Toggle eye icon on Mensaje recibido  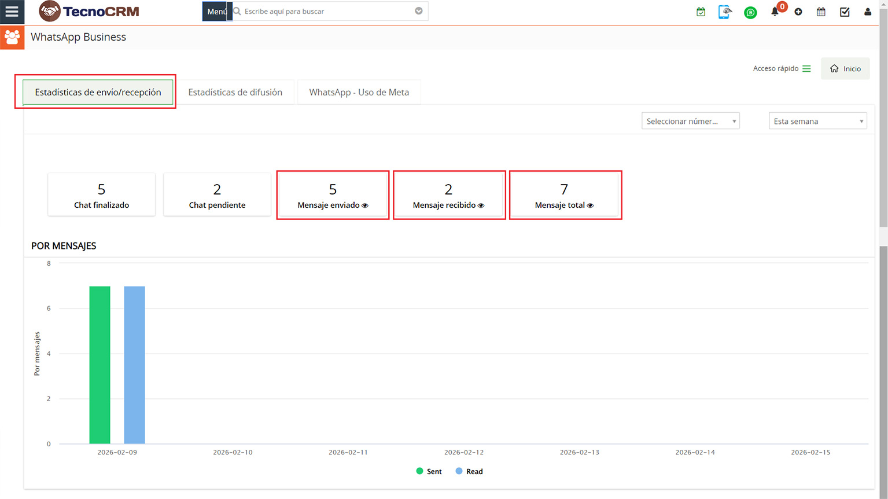point(481,206)
